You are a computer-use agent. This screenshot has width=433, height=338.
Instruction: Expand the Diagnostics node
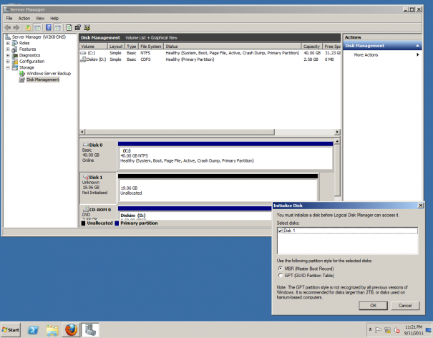(8, 55)
